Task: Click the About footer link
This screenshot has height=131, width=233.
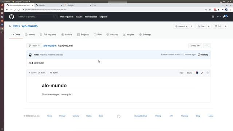Action: click(x=211, y=116)
